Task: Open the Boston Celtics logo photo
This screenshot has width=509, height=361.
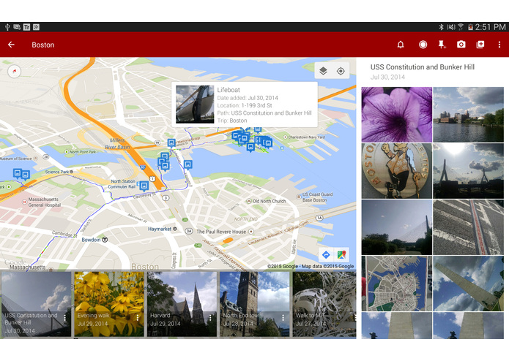Action: click(397, 171)
